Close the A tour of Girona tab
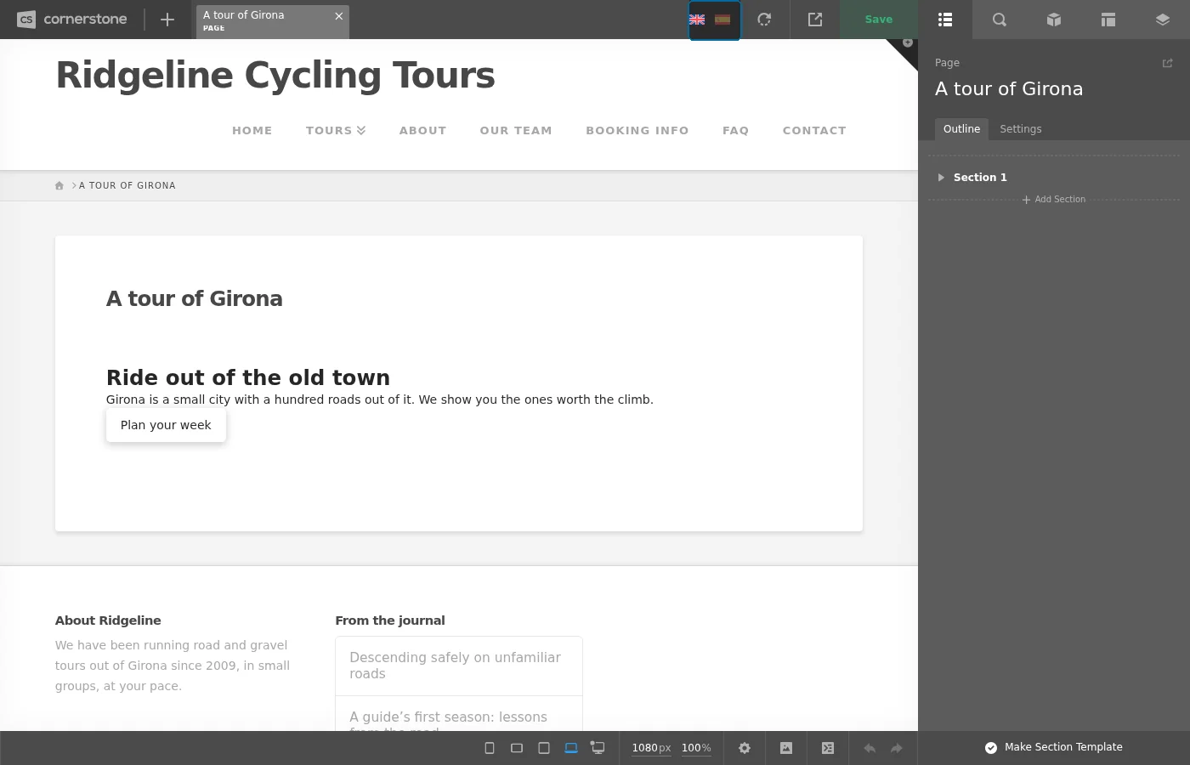1190x765 pixels. (339, 16)
